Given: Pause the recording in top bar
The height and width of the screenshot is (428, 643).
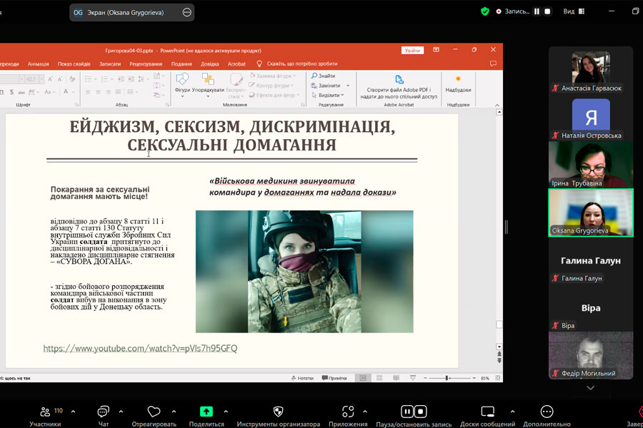Looking at the screenshot, I should click(537, 11).
